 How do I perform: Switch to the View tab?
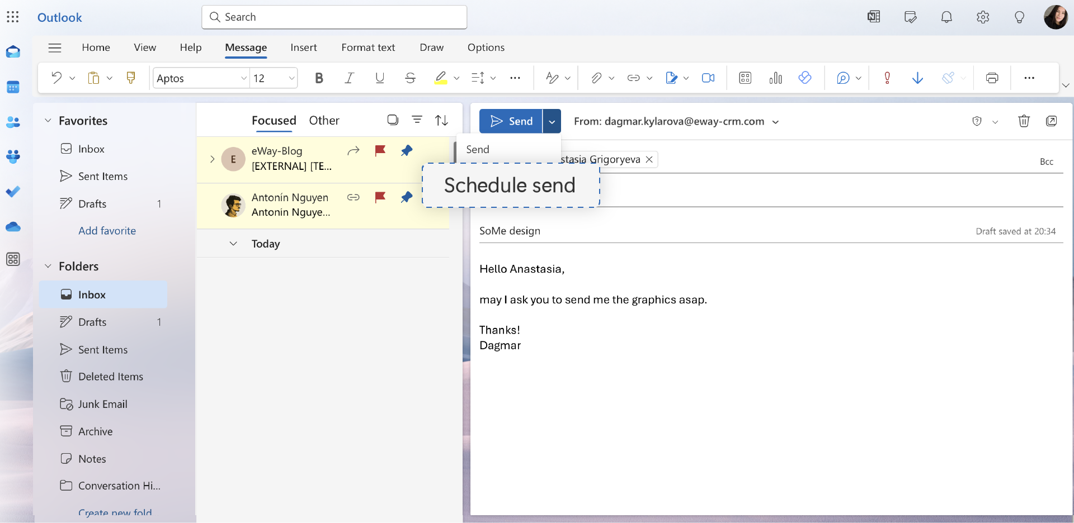coord(145,47)
